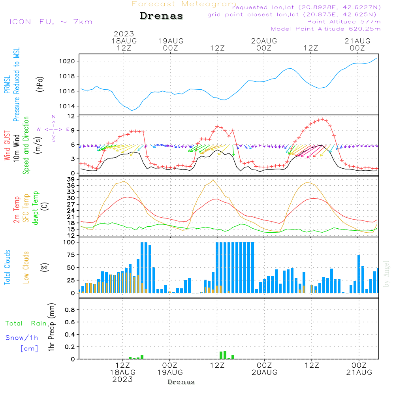Click the bottom axis '00Z 21AUG' label

click(359, 369)
